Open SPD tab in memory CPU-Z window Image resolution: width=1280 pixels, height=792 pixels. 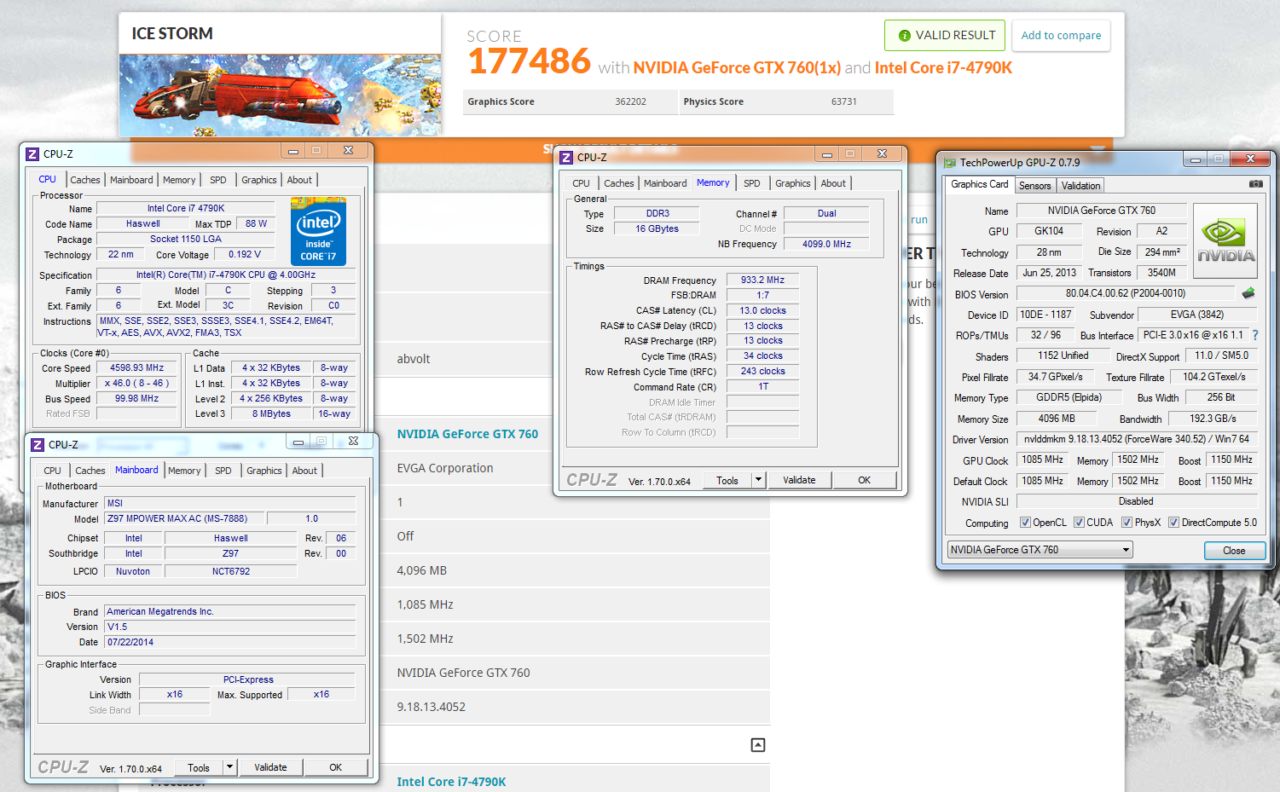pyautogui.click(x=751, y=183)
